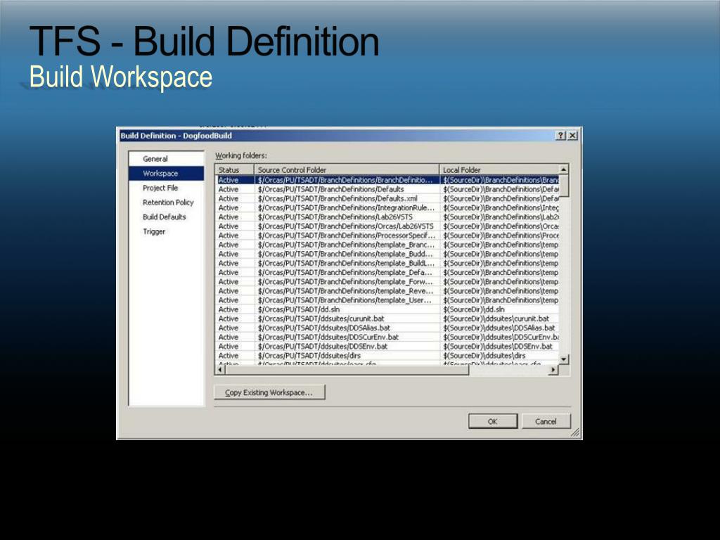Select the BranchDefinitions/BranchDefinitio... highlighted row

[387, 180]
